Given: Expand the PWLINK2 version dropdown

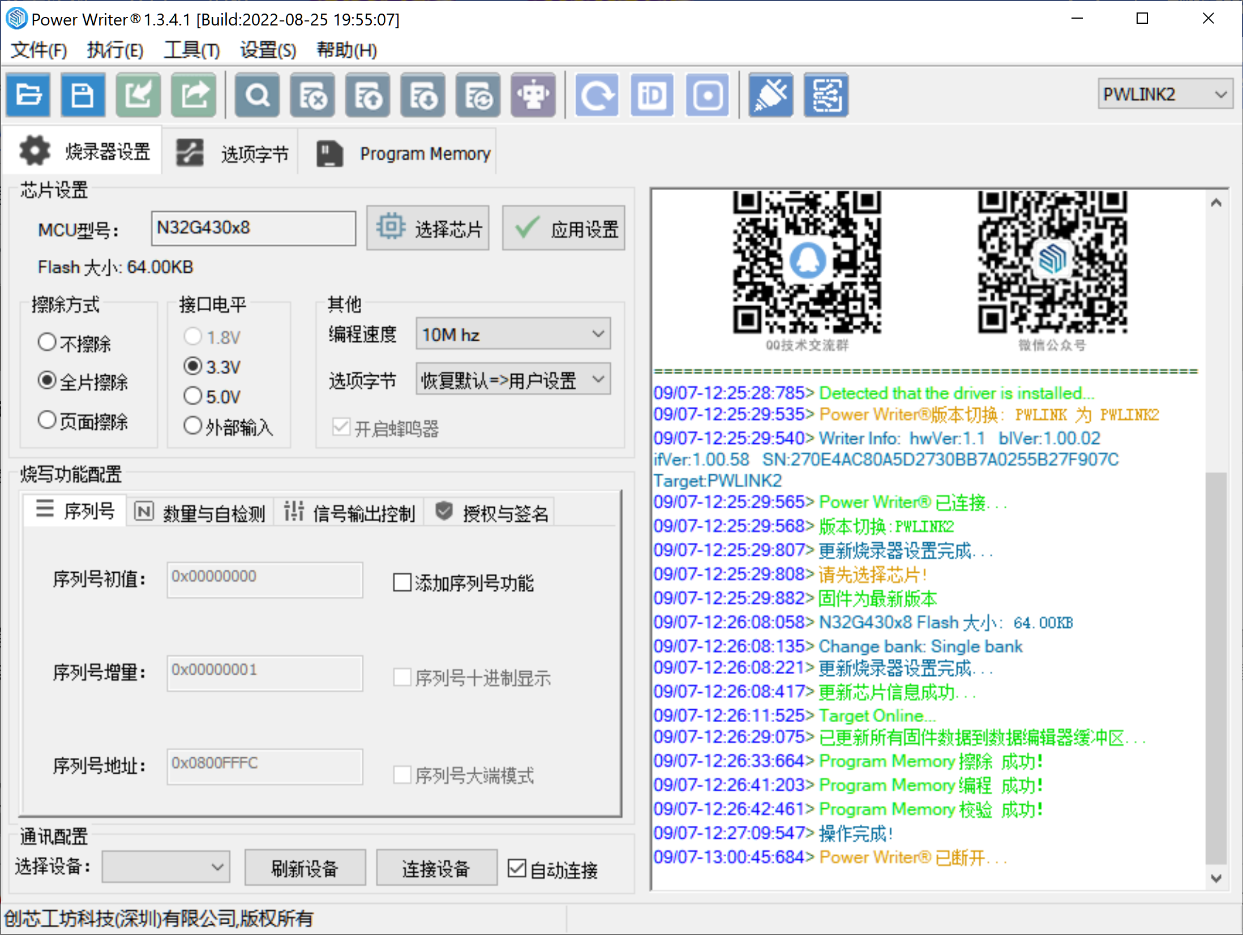Looking at the screenshot, I should coord(1165,94).
